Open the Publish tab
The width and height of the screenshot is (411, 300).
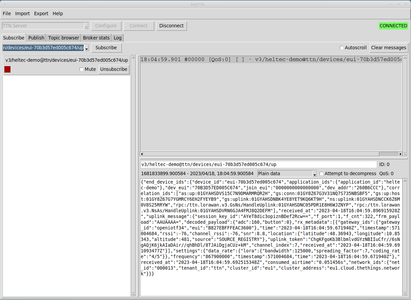click(x=36, y=38)
